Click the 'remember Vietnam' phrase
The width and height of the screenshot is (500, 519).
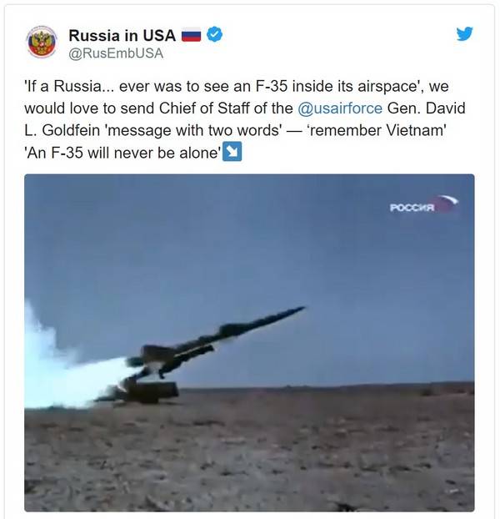pyautogui.click(x=377, y=130)
